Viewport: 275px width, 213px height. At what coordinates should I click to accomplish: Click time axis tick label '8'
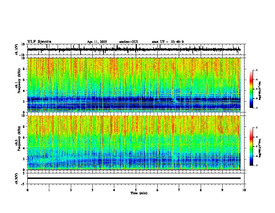tap(201, 190)
